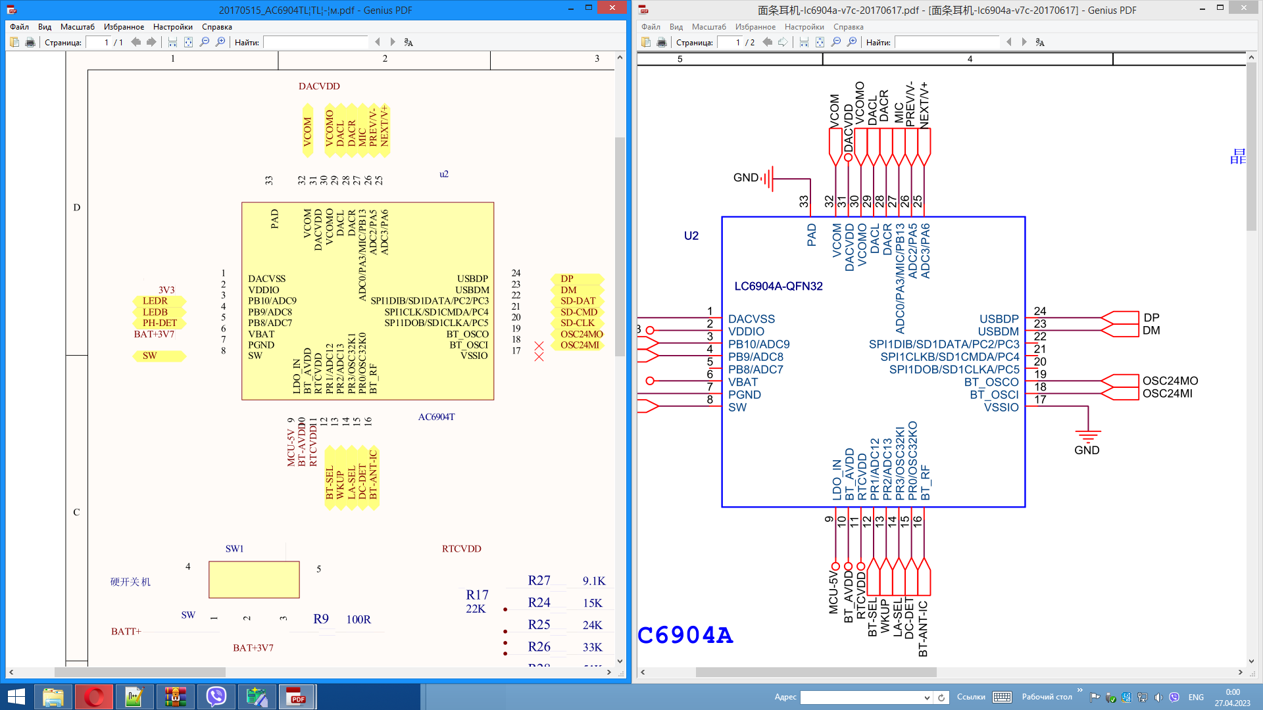Click page number field in right window
The height and width of the screenshot is (710, 1263).
[730, 42]
